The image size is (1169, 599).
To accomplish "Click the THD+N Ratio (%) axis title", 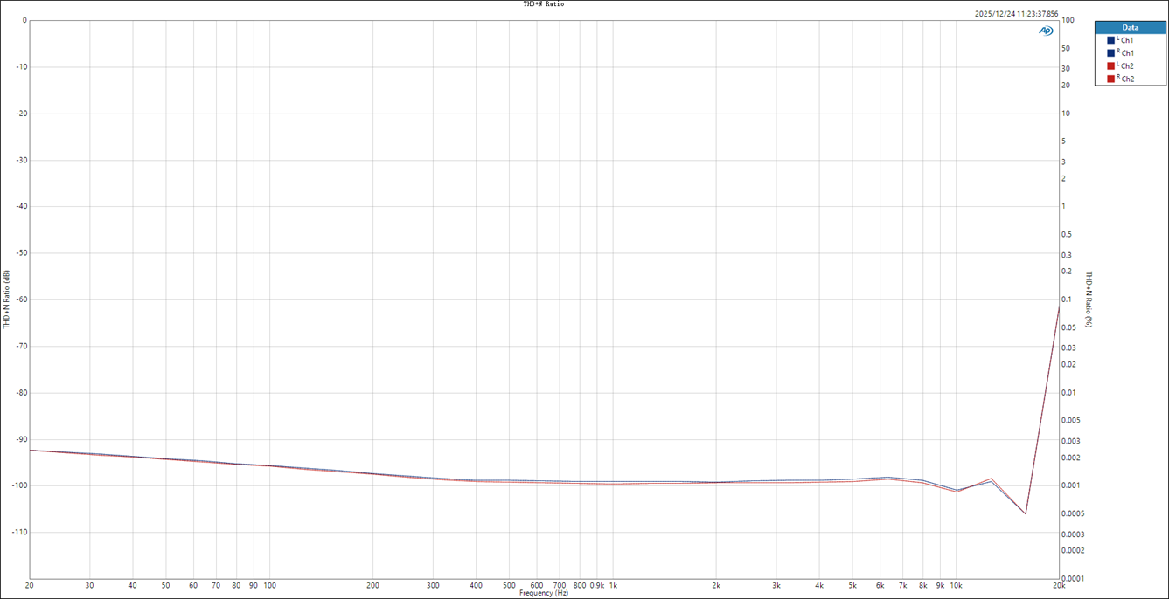I will click(1089, 299).
